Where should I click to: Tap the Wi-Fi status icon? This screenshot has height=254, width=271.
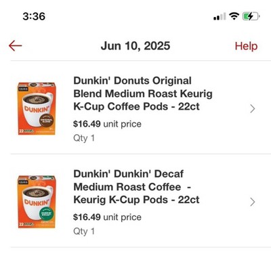234,16
